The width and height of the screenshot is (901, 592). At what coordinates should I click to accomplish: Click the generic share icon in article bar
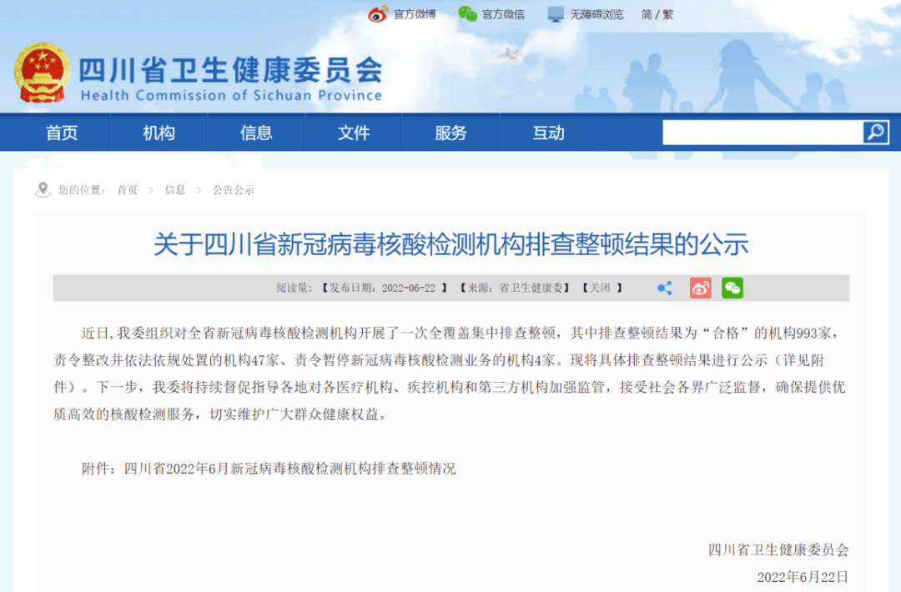665,288
